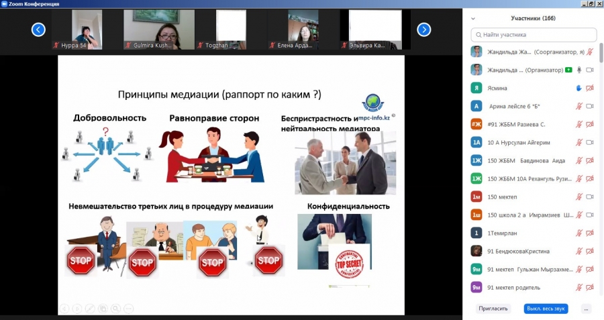Click БендюковаКристина photo avatar

476,251
